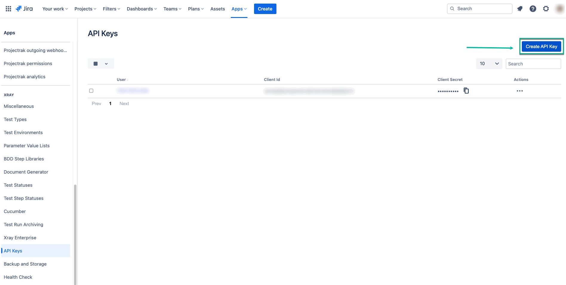Click the Create API Key button
Image resolution: width=566 pixels, height=285 pixels.
coord(541,46)
